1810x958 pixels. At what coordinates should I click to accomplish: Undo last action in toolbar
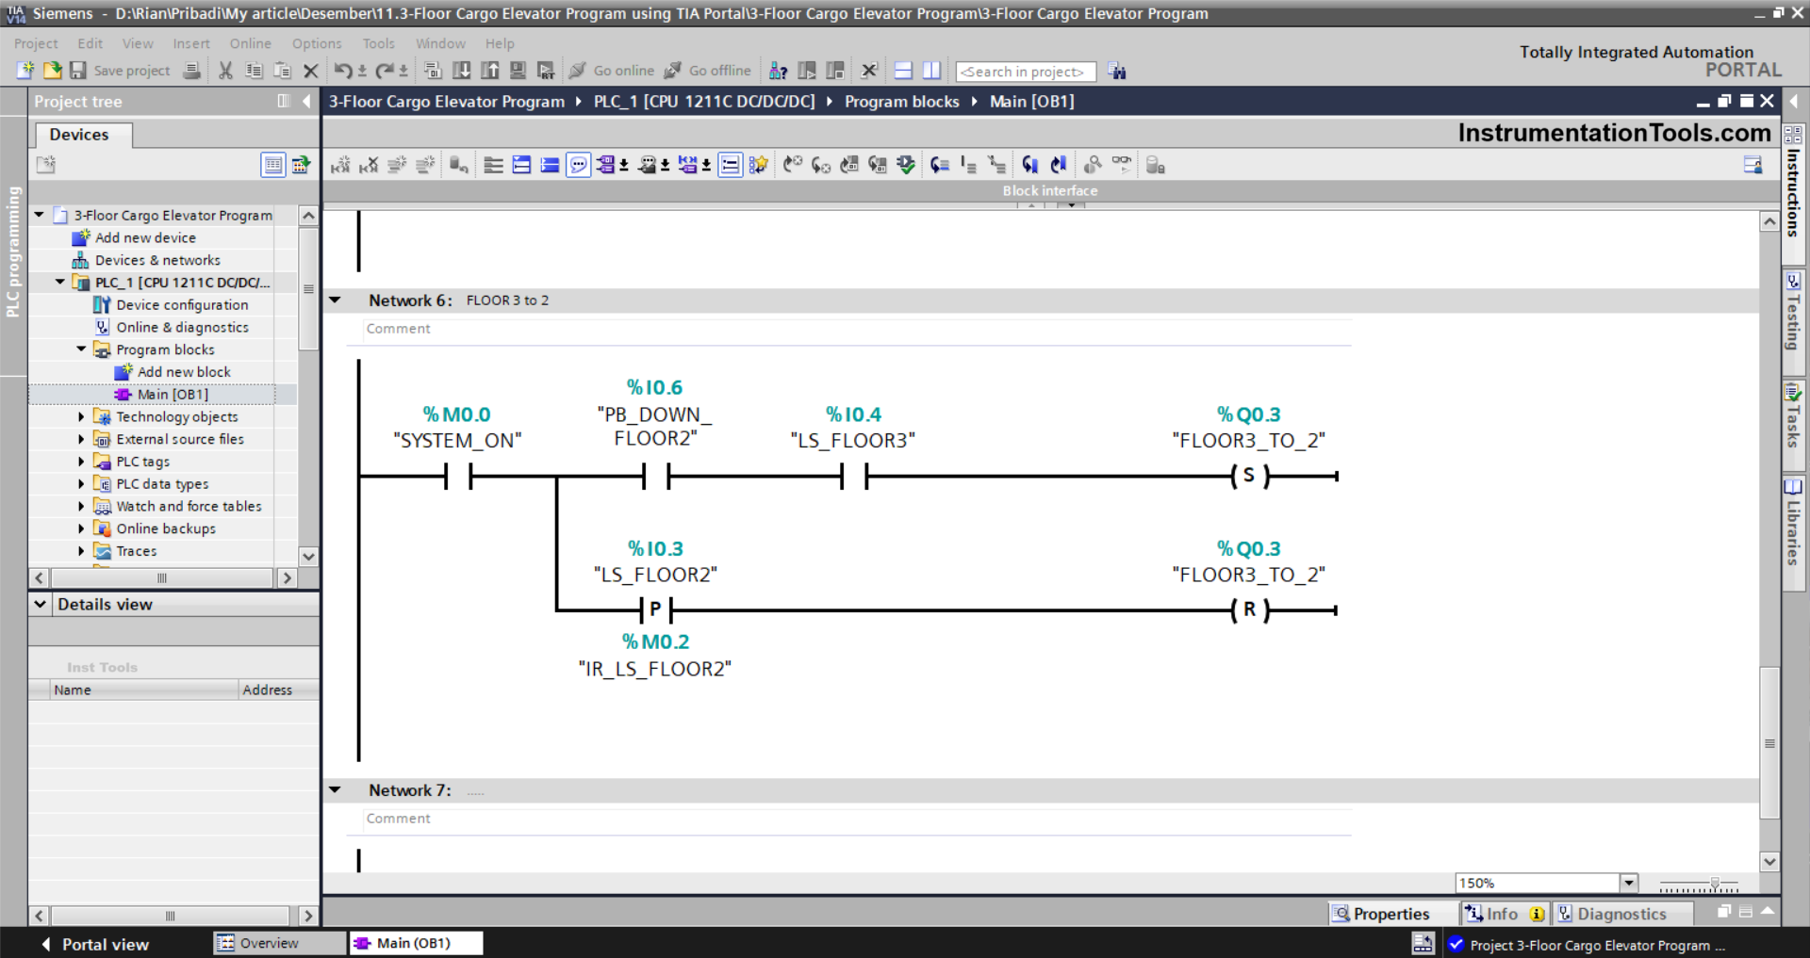(343, 71)
